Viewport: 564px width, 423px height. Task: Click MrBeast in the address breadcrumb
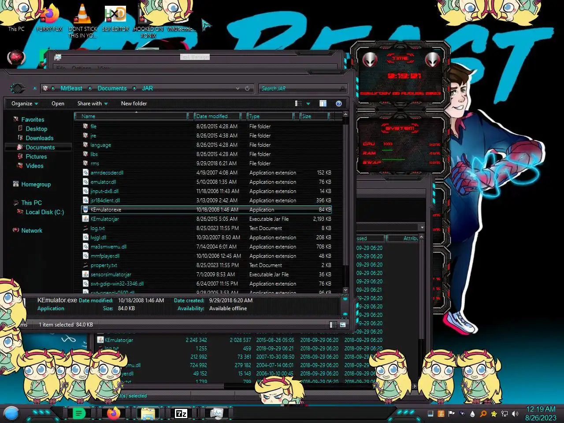click(x=71, y=89)
